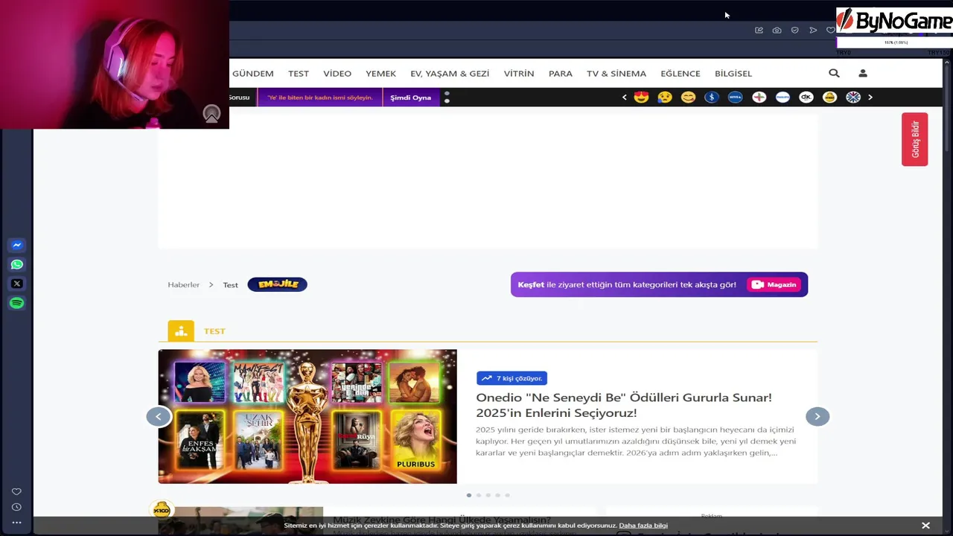The height and width of the screenshot is (536, 953).
Task: Select the fourth carousel pagination dot
Action: click(498, 495)
